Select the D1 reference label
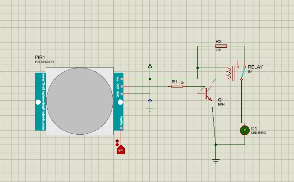 (254, 128)
